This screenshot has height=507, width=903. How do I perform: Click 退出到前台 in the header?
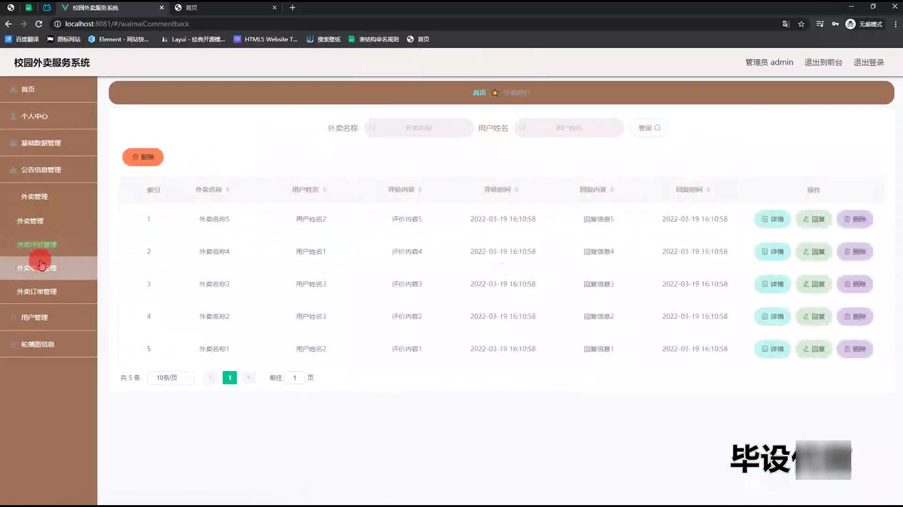[x=823, y=62]
